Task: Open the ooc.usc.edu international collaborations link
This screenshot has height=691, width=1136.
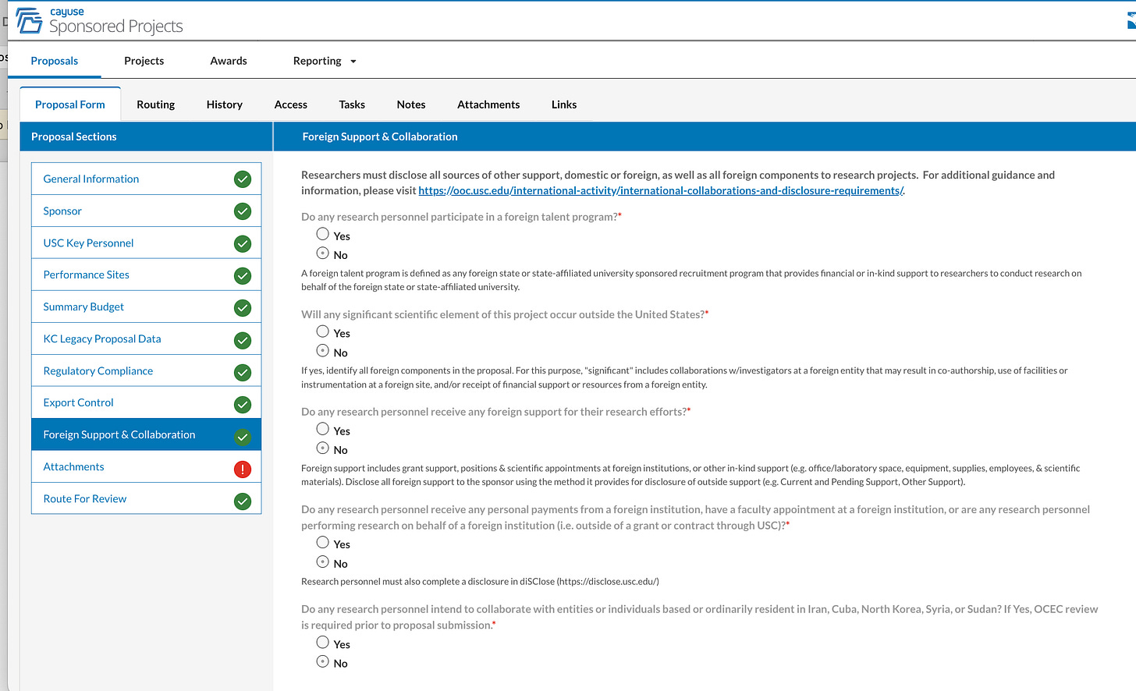Action: point(661,190)
